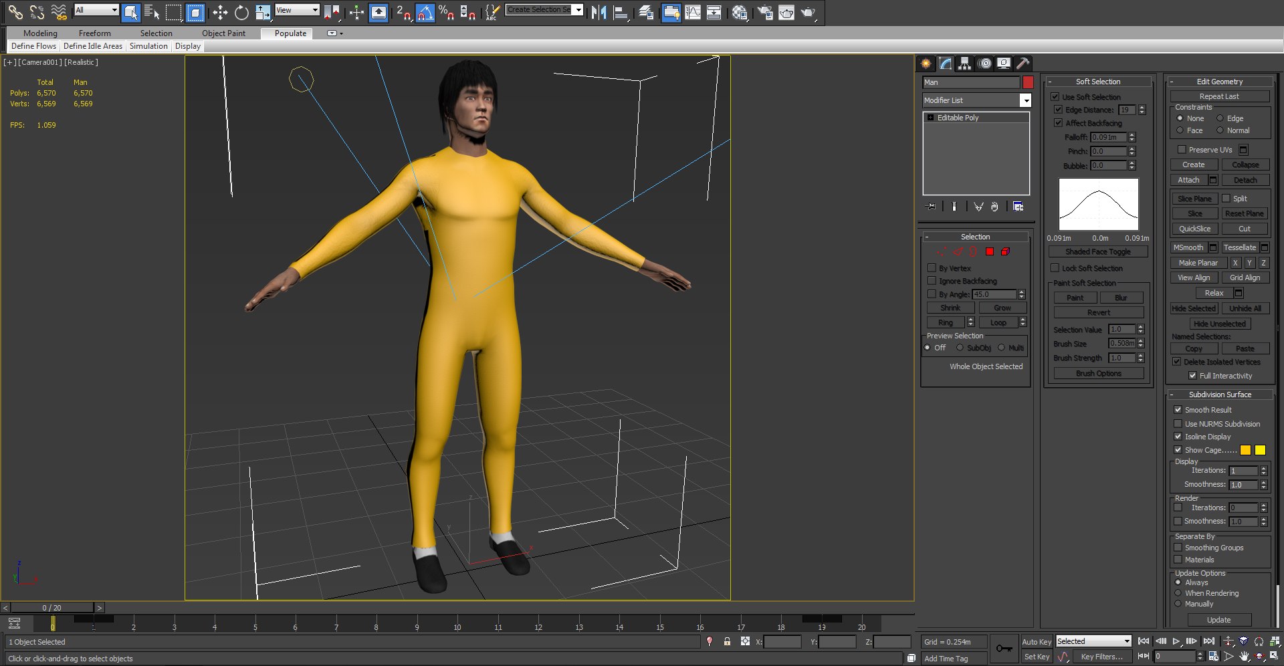Viewport: 1284px width, 666px height.
Task: Open the Define Idle Areas panel
Action: pos(93,46)
